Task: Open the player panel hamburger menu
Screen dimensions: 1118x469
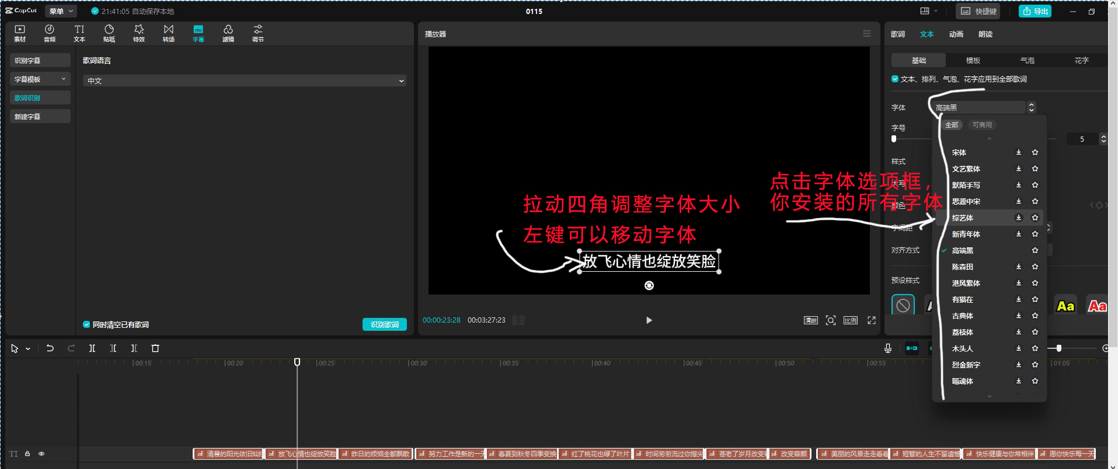Action: [867, 34]
